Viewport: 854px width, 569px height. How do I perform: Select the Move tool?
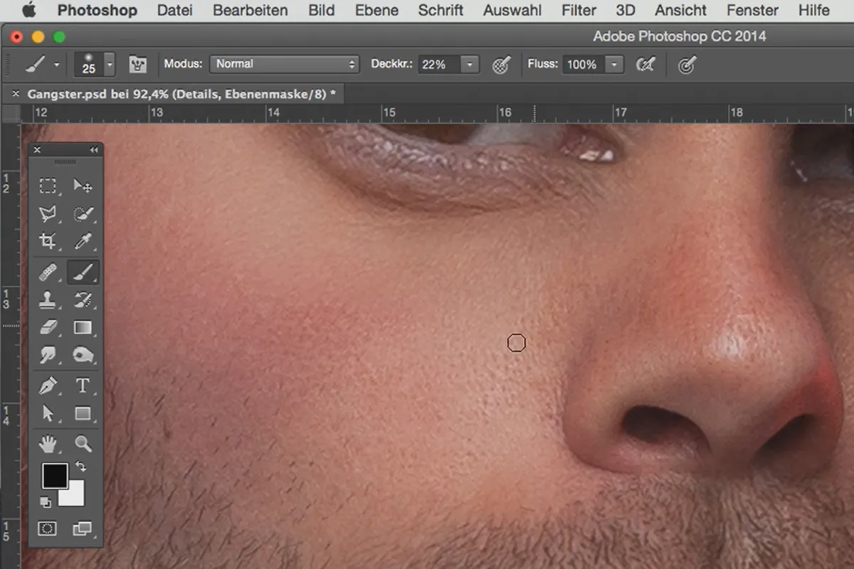(83, 186)
